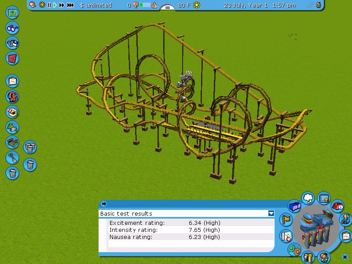Open the blue coaster train vehicle icon
Screen dimensions: 352x264
pos(294,206)
